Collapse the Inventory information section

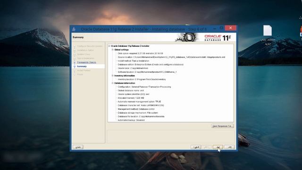coord(113,76)
